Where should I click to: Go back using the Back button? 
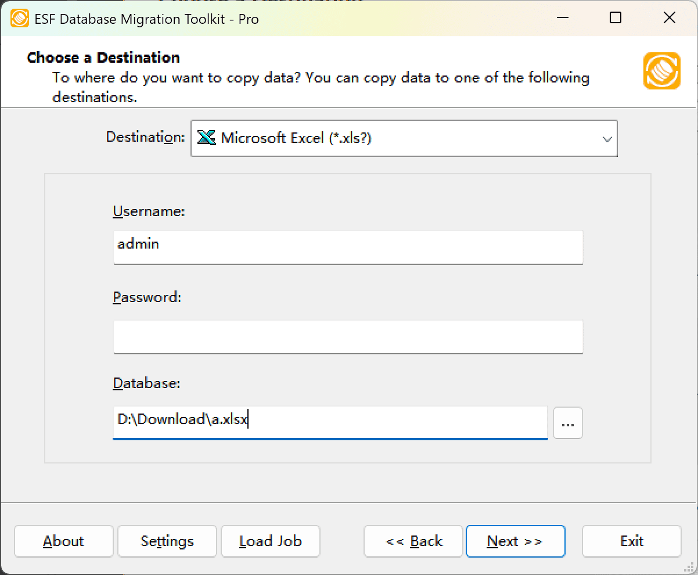coord(413,541)
